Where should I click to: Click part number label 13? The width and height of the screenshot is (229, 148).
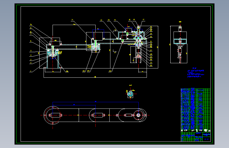[x=109, y=20]
